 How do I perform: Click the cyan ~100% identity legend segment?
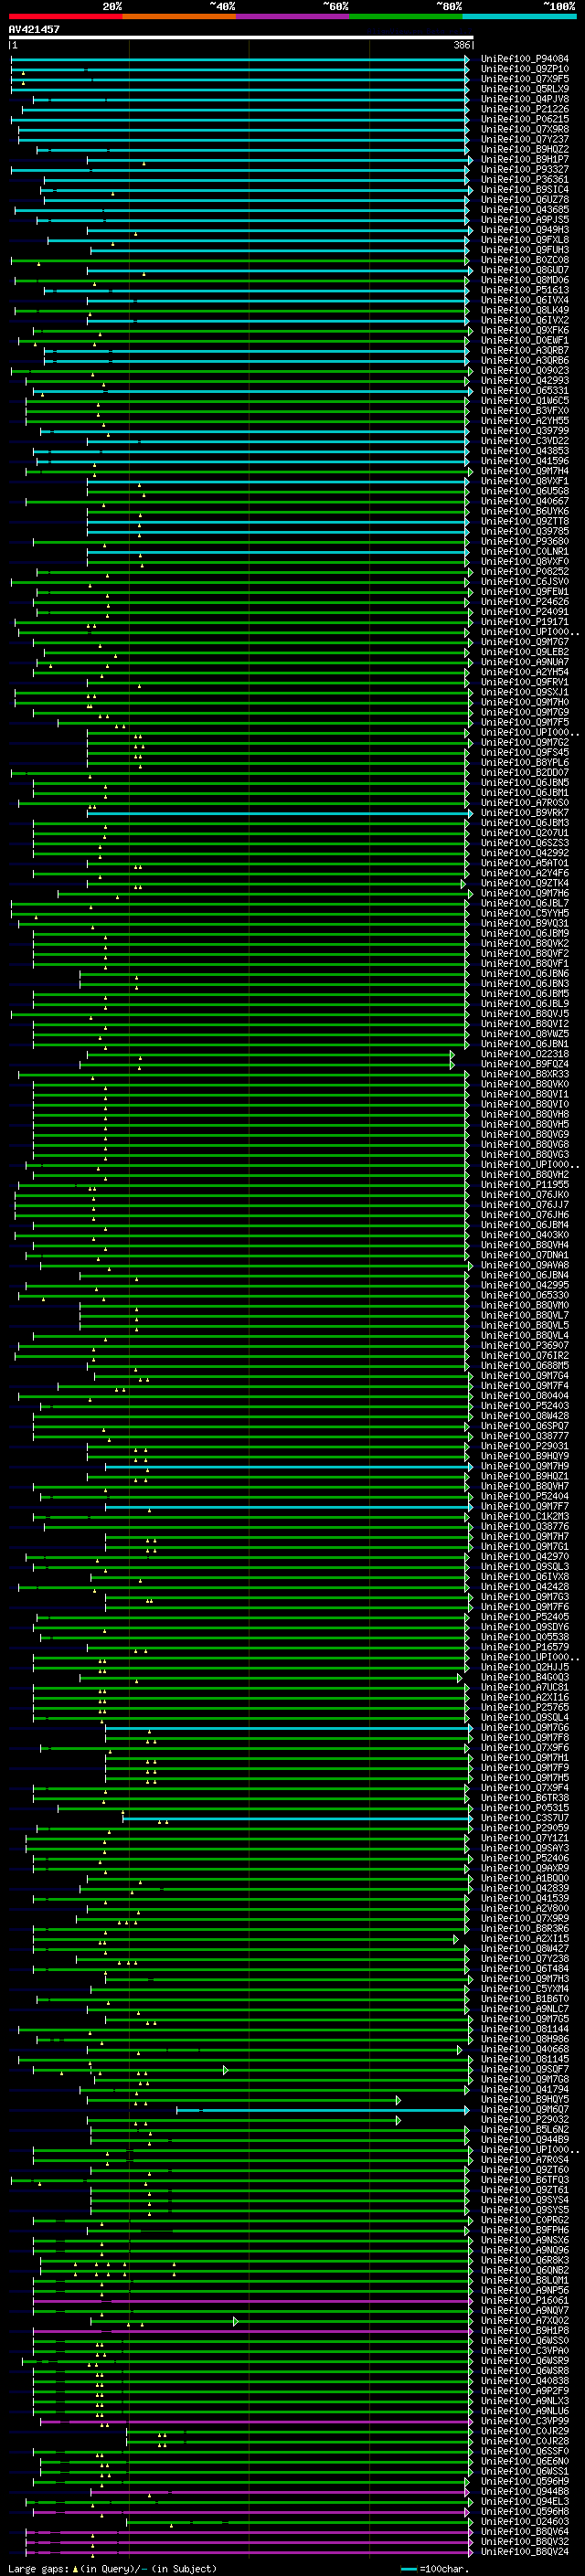pyautogui.click(x=519, y=16)
